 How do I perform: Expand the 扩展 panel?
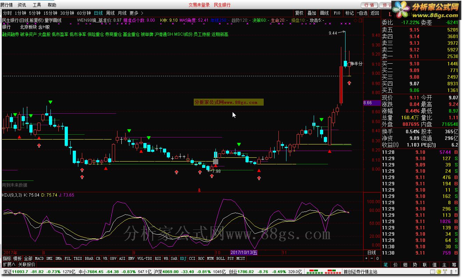point(9,264)
